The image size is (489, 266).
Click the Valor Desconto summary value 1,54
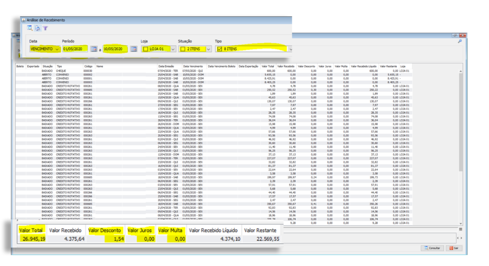pos(119,239)
